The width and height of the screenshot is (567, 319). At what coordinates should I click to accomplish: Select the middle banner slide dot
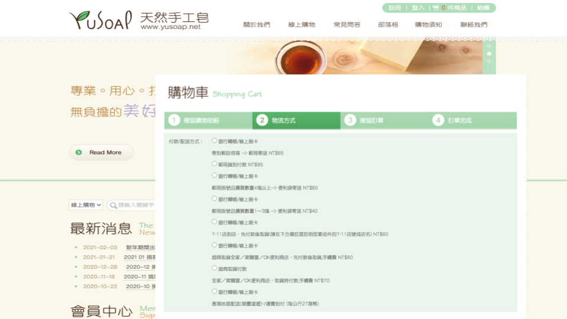click(x=489, y=54)
